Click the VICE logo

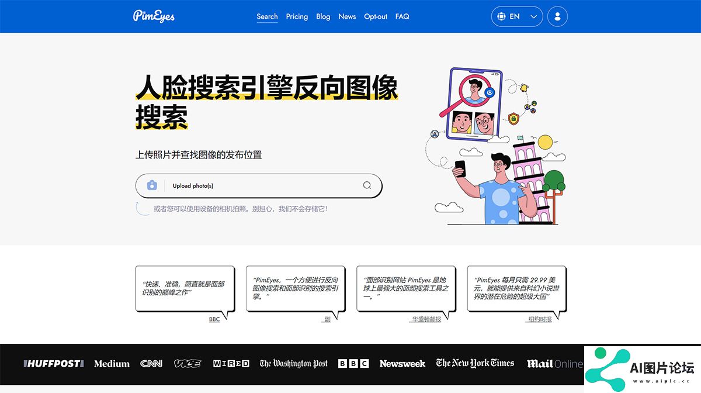188,364
